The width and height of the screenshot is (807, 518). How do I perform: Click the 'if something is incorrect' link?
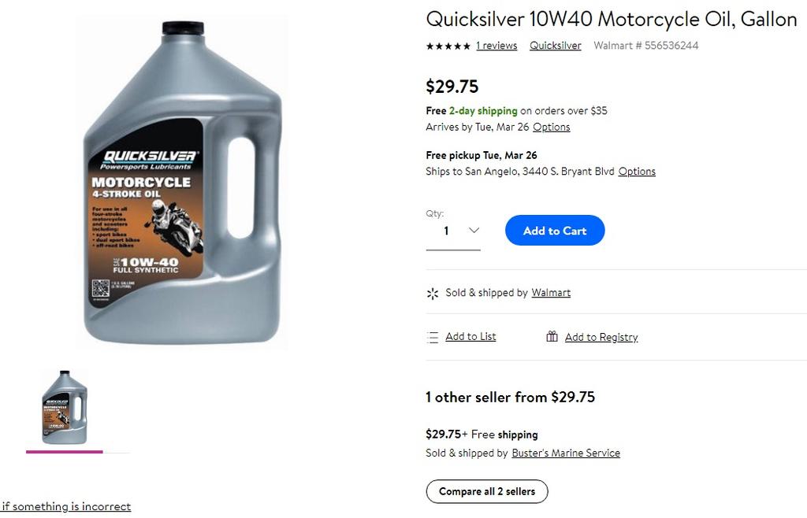coord(66,506)
